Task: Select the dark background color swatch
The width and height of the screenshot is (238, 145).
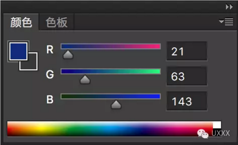Action: (32, 65)
